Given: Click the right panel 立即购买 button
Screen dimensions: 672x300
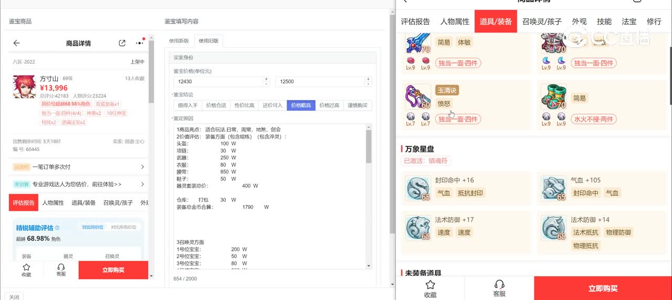Looking at the screenshot, I should pyautogui.click(x=603, y=288).
